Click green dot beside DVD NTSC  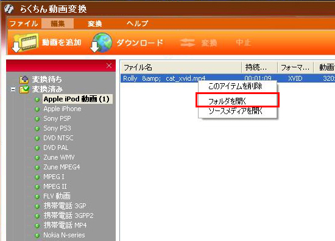[37, 138]
